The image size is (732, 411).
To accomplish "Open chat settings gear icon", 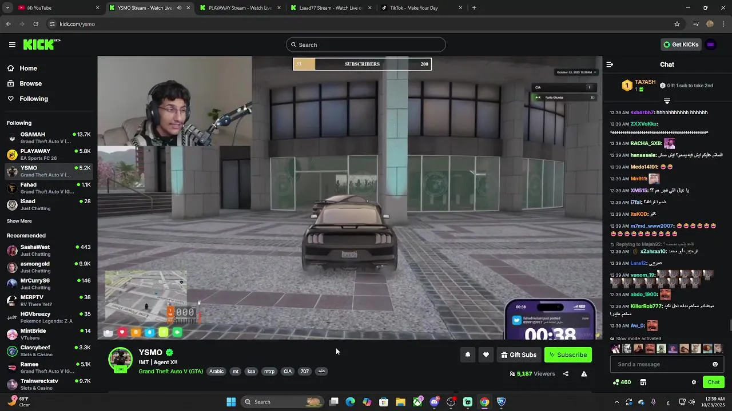I will pos(694,382).
